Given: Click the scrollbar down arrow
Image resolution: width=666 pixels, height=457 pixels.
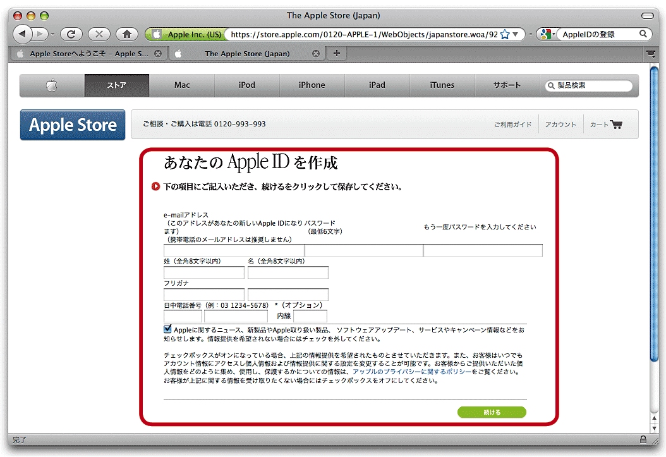Looking at the screenshot, I should coord(654,428).
